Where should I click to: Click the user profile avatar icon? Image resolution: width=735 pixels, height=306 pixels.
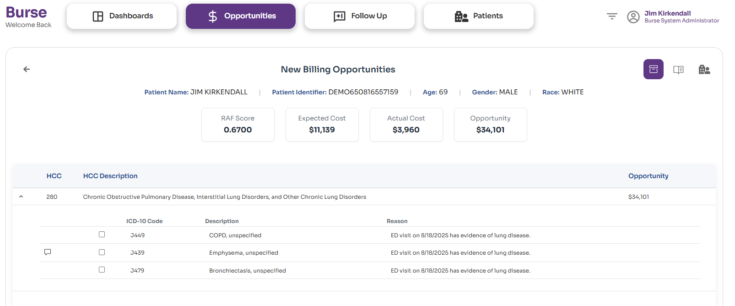click(x=633, y=17)
